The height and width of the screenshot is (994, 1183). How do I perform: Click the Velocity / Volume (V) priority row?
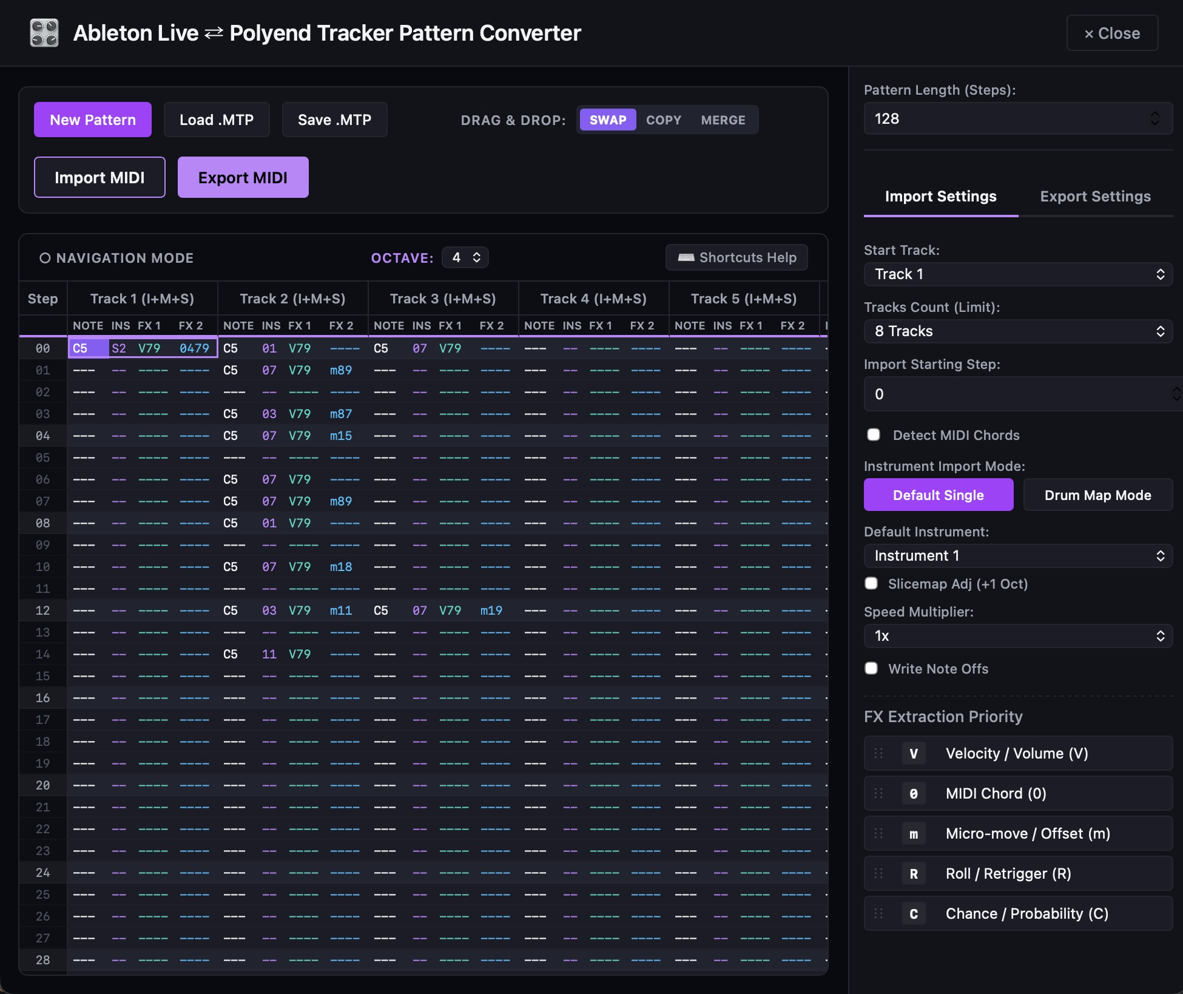click(1018, 753)
